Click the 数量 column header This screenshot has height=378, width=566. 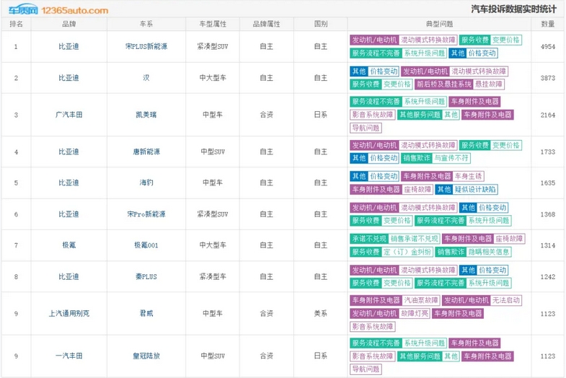[x=547, y=24]
